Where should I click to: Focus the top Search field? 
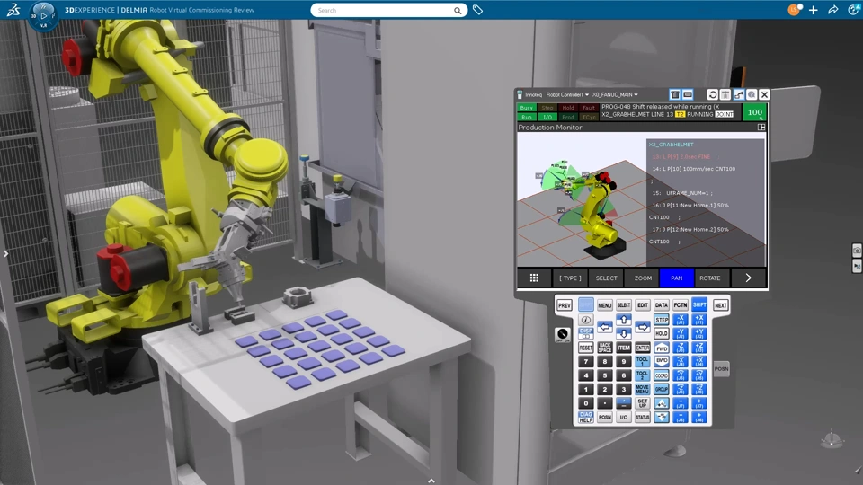point(388,11)
